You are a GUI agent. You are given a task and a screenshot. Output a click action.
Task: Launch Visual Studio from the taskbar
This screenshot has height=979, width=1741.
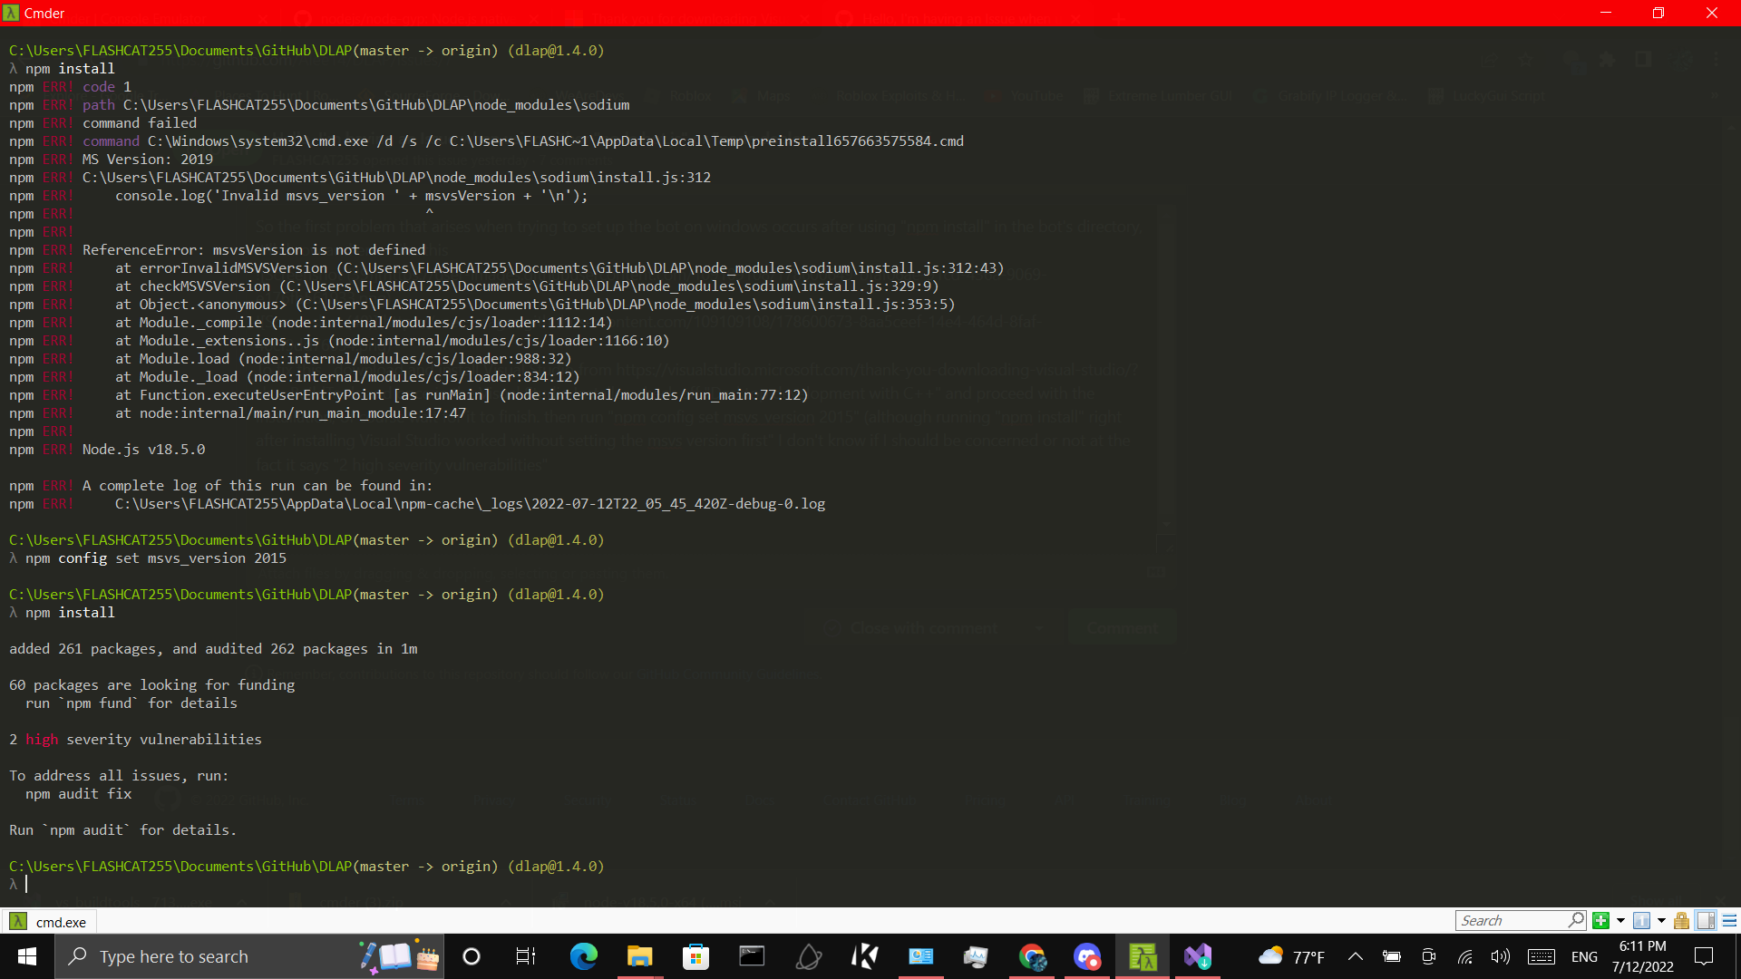point(1198,956)
